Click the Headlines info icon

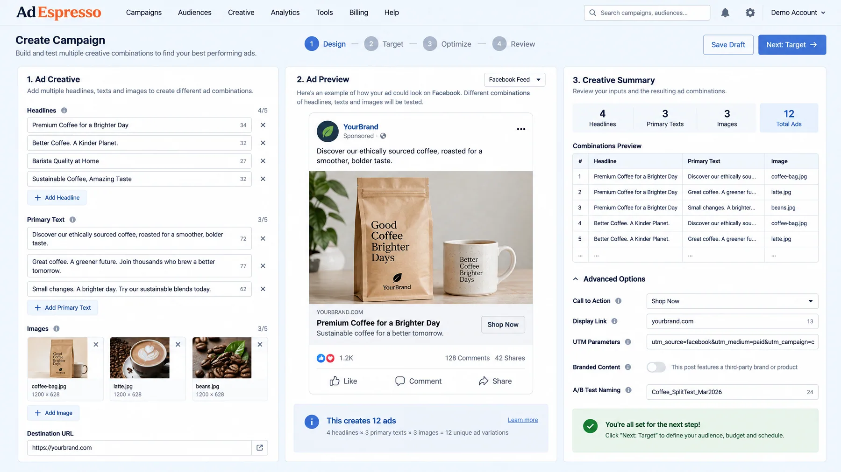click(64, 111)
